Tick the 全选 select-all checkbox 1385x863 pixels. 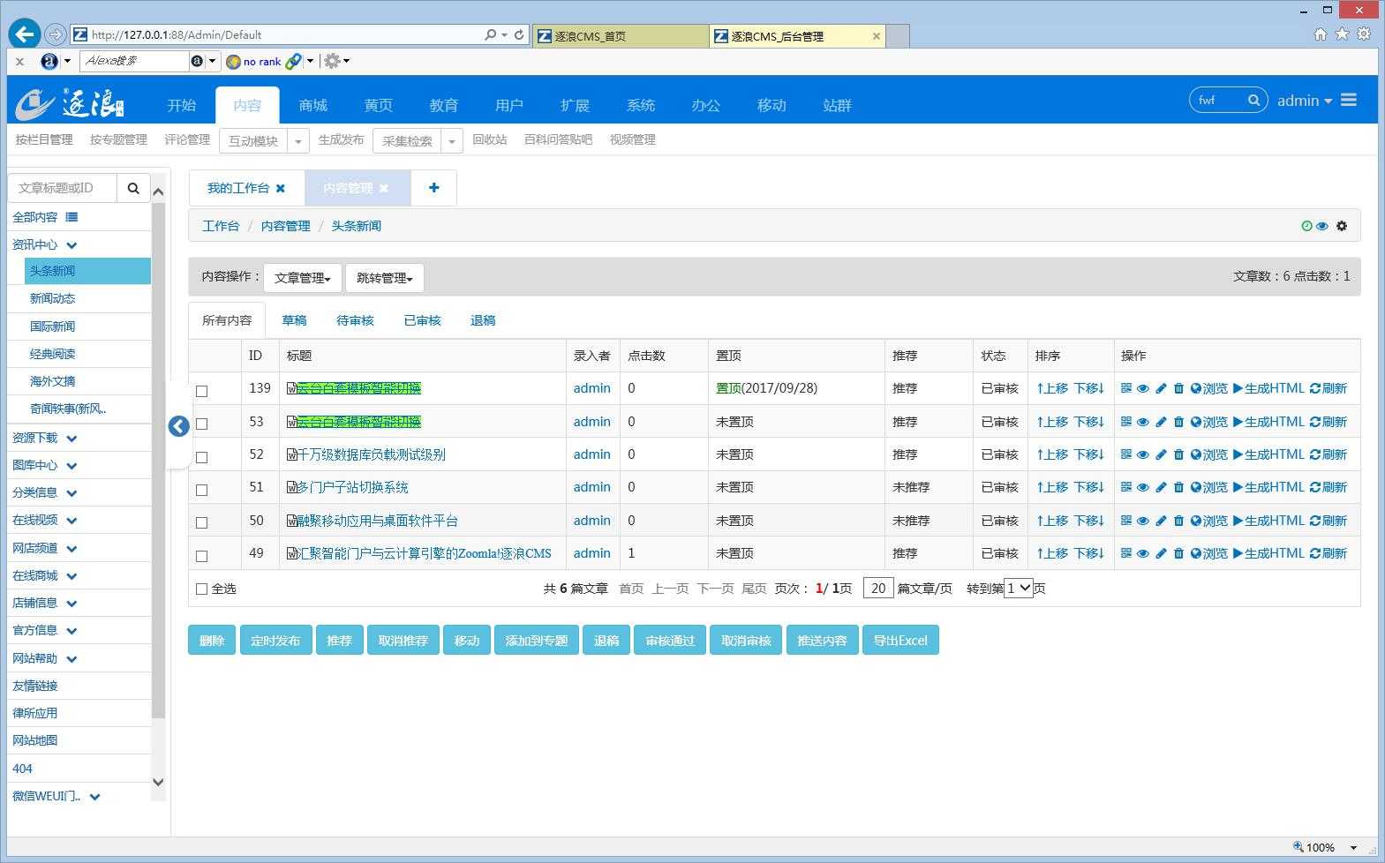[x=201, y=589]
